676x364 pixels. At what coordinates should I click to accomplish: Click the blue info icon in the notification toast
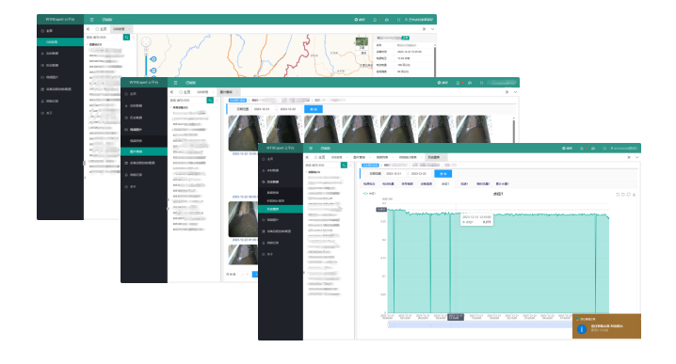582,329
